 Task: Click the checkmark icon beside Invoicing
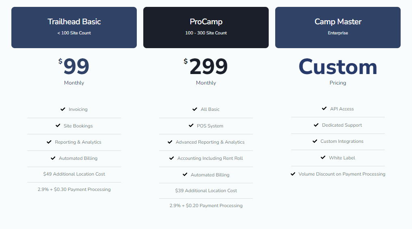(63, 109)
